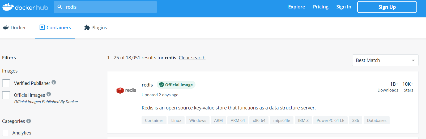Click the Categories info icon
Screen dimensions: 426x139
(x=29, y=121)
